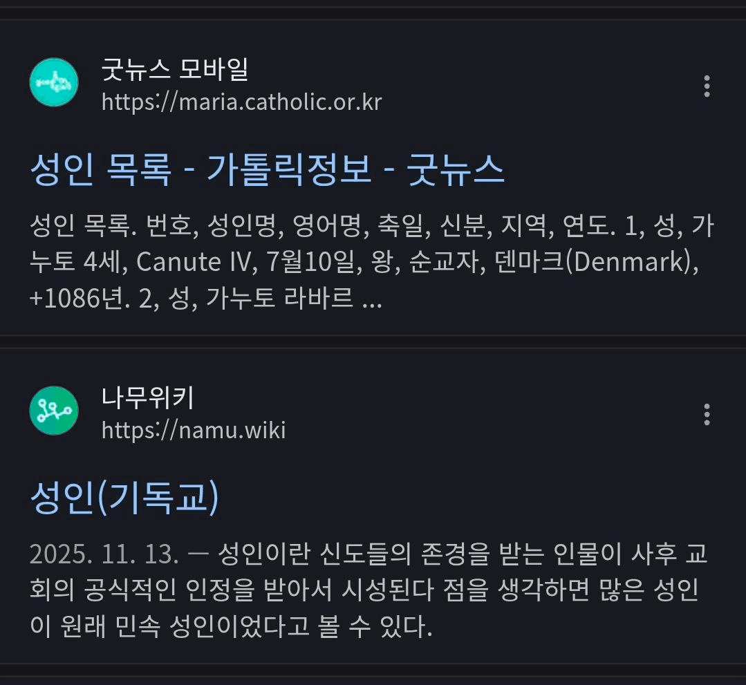Click the 나무위키 green favicon
Screen dimensions: 746x685
pos(54,411)
